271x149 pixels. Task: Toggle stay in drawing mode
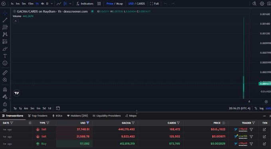5,96
